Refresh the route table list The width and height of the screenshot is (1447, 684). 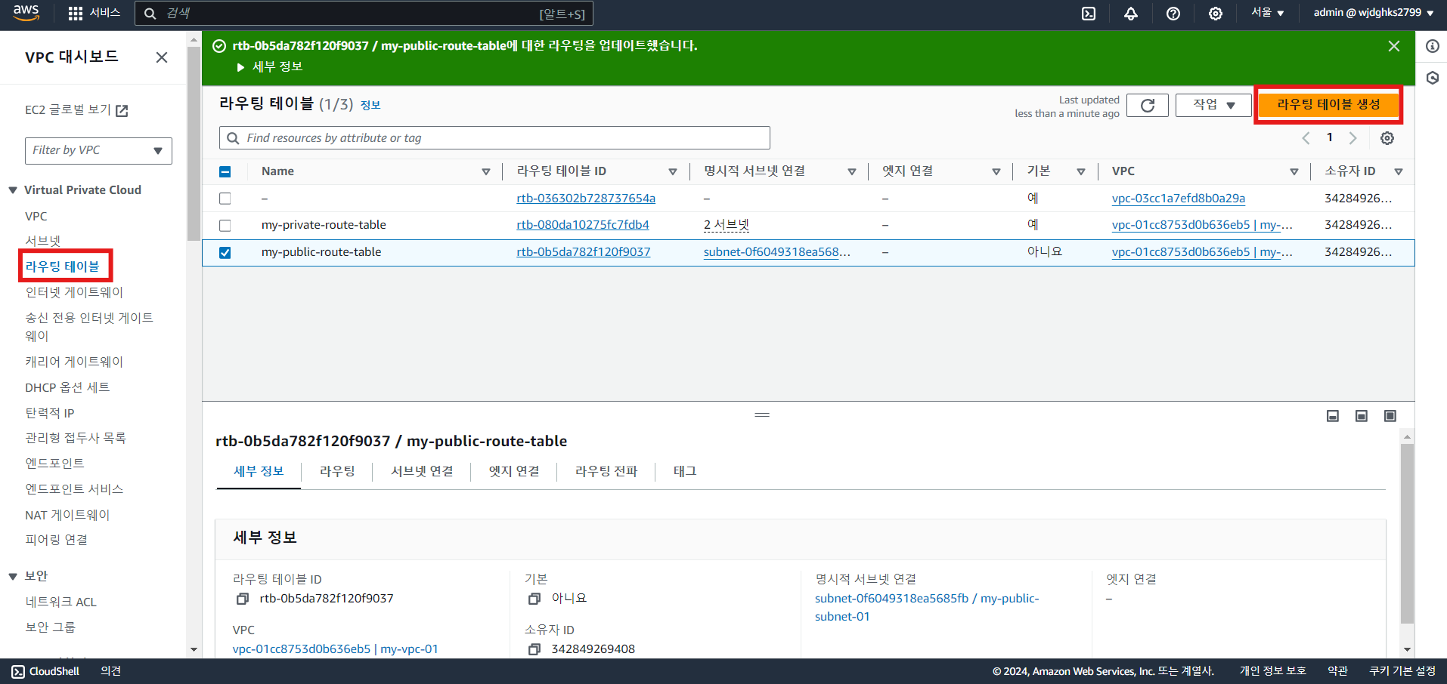[x=1148, y=105]
